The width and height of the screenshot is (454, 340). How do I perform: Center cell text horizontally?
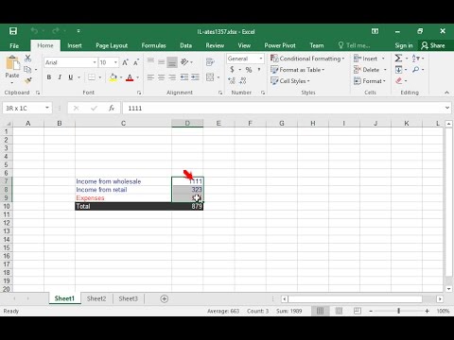click(162, 77)
